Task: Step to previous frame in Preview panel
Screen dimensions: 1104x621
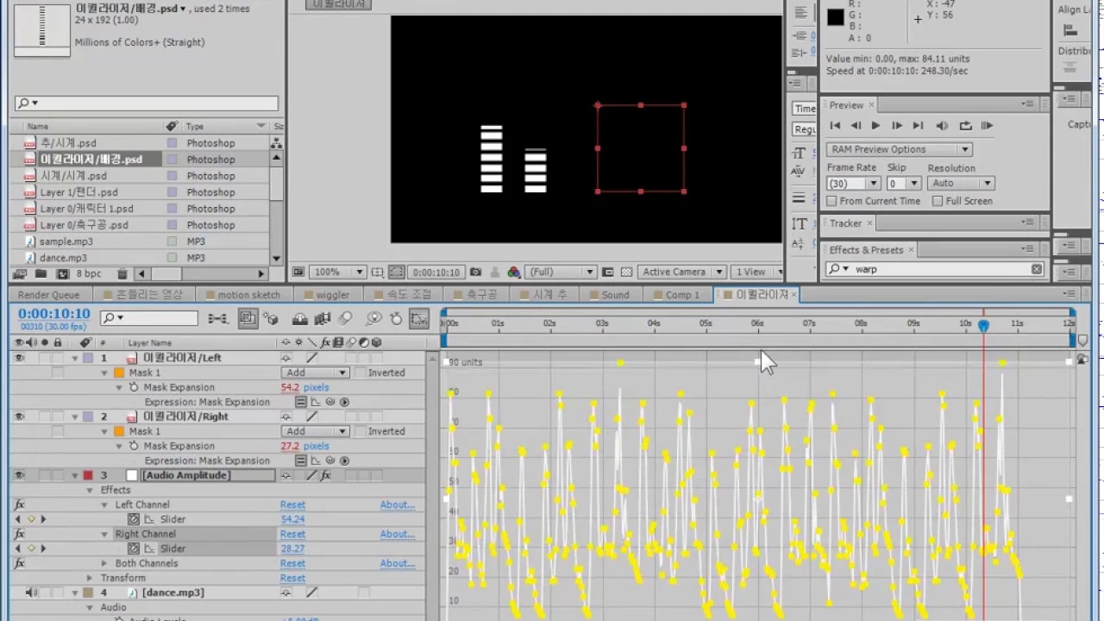Action: coord(855,126)
